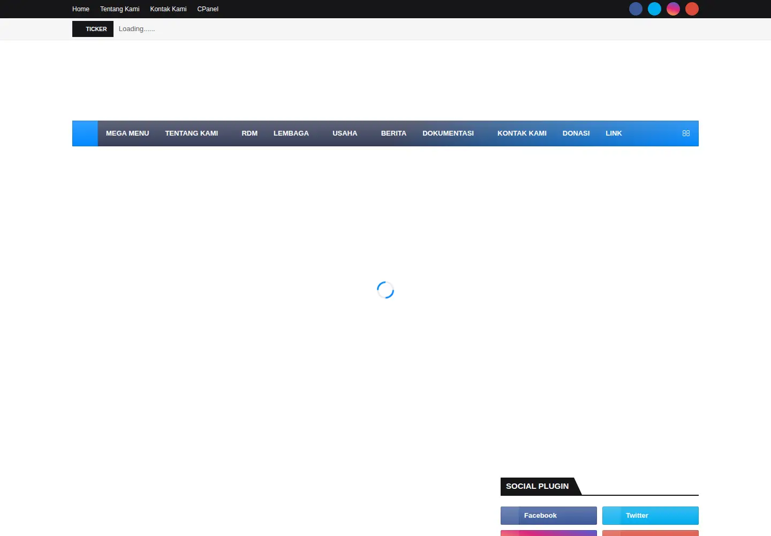
Task: Open the Link menu item
Action: pyautogui.click(x=614, y=133)
